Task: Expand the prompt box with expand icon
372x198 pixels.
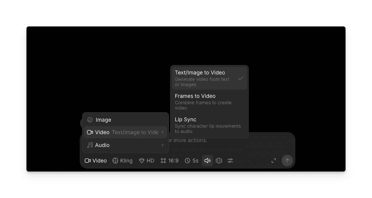Action: 274,161
